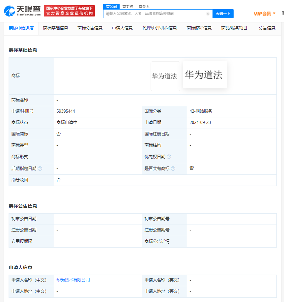
Task: Click help icon next to 后期指定日期
Action: click(x=40, y=168)
